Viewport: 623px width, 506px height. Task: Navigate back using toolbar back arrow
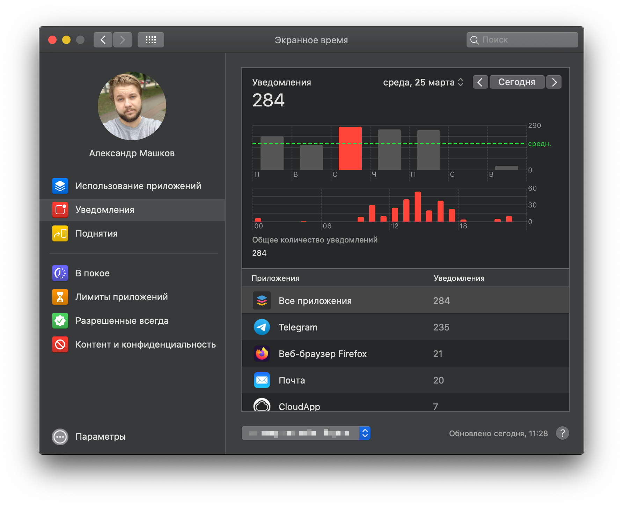pyautogui.click(x=103, y=40)
